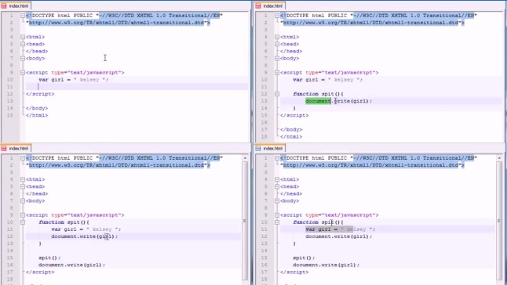Collapse <body> fold marker in top-left pane
Viewport: 507px width, 285px height.
point(23,59)
